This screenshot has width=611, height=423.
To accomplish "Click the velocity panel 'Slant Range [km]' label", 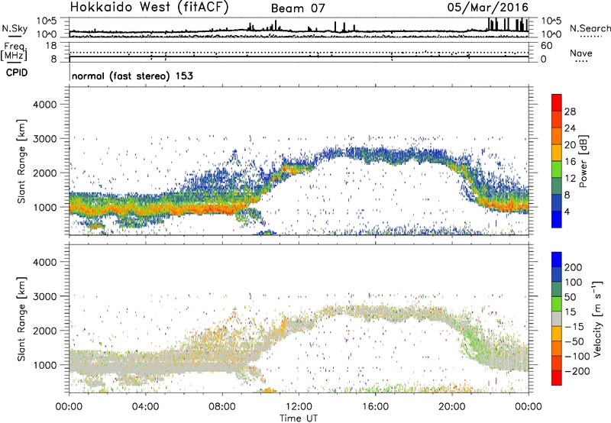I will tap(21, 319).
